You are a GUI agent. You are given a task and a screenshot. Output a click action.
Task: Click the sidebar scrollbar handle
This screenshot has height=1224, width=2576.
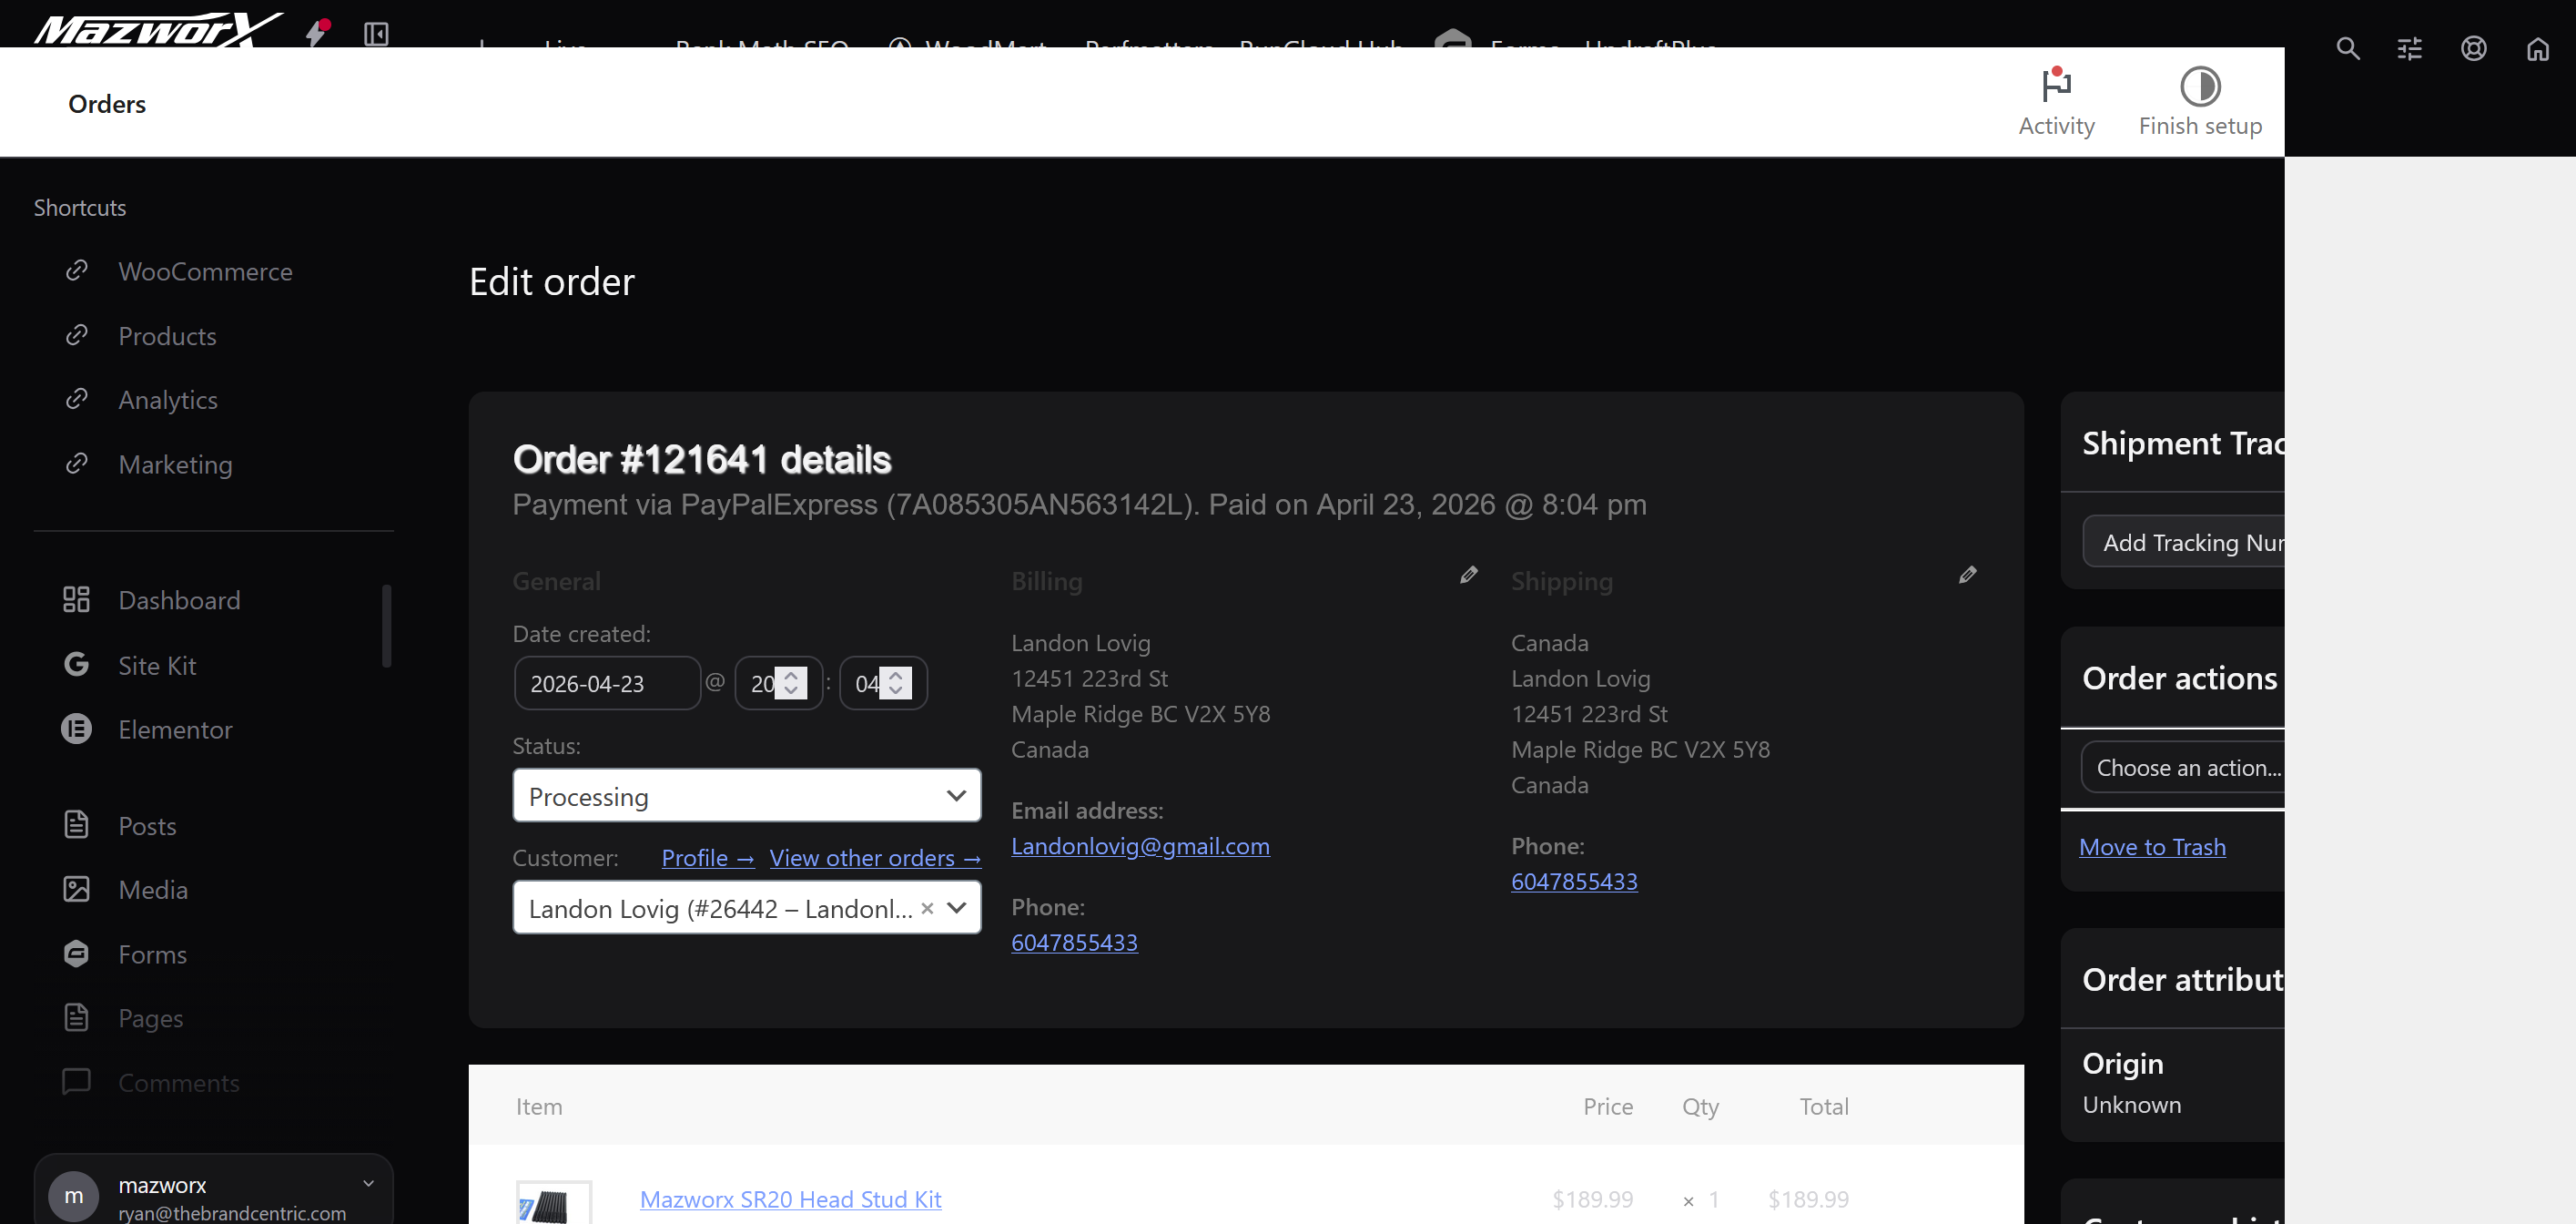tap(386, 626)
